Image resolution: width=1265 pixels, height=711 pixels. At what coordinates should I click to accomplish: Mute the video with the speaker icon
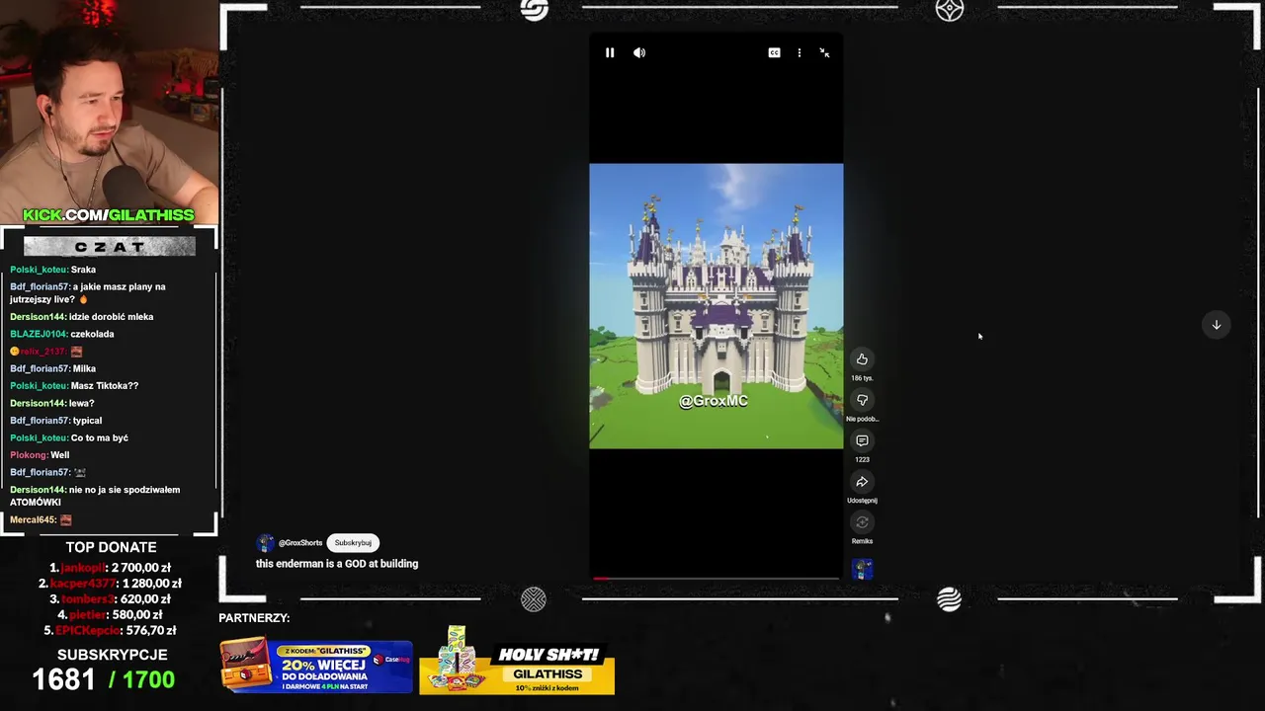coord(639,53)
